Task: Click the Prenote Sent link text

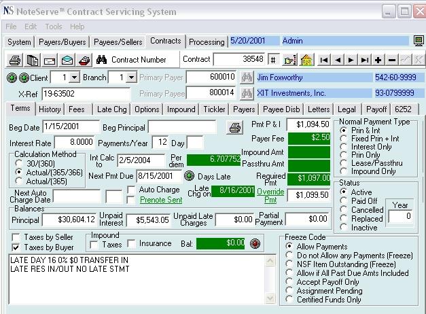Action: pyautogui.click(x=161, y=200)
